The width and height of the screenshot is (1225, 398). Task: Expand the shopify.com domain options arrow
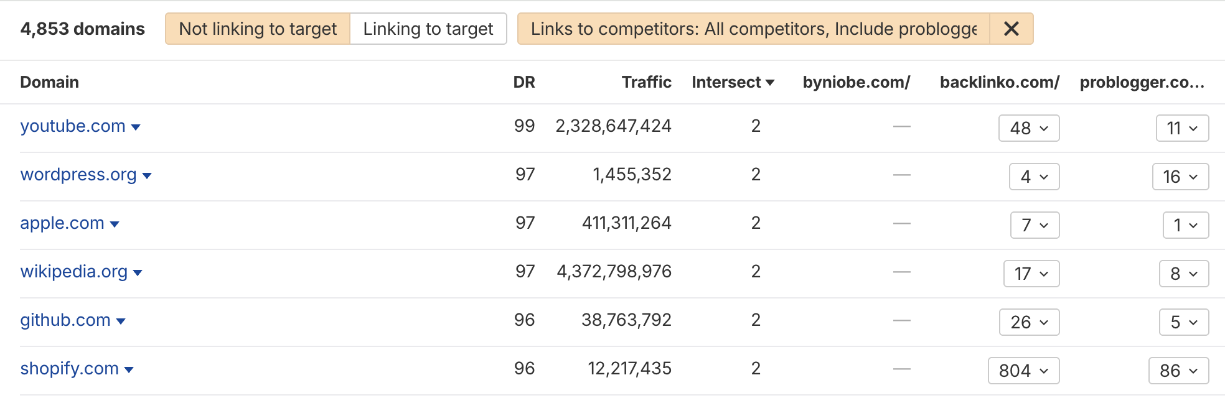tap(129, 370)
